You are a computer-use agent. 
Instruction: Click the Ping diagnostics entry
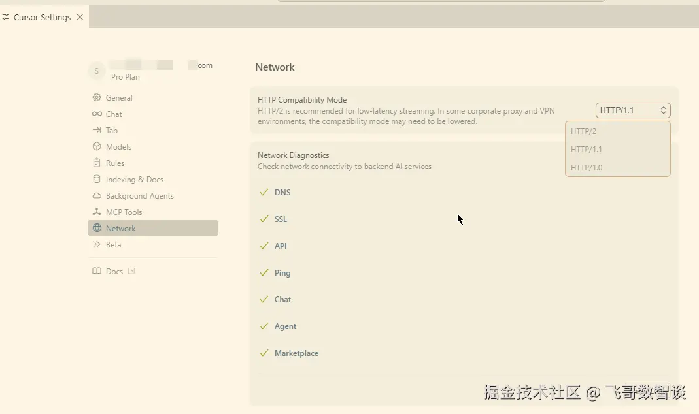[x=282, y=273]
